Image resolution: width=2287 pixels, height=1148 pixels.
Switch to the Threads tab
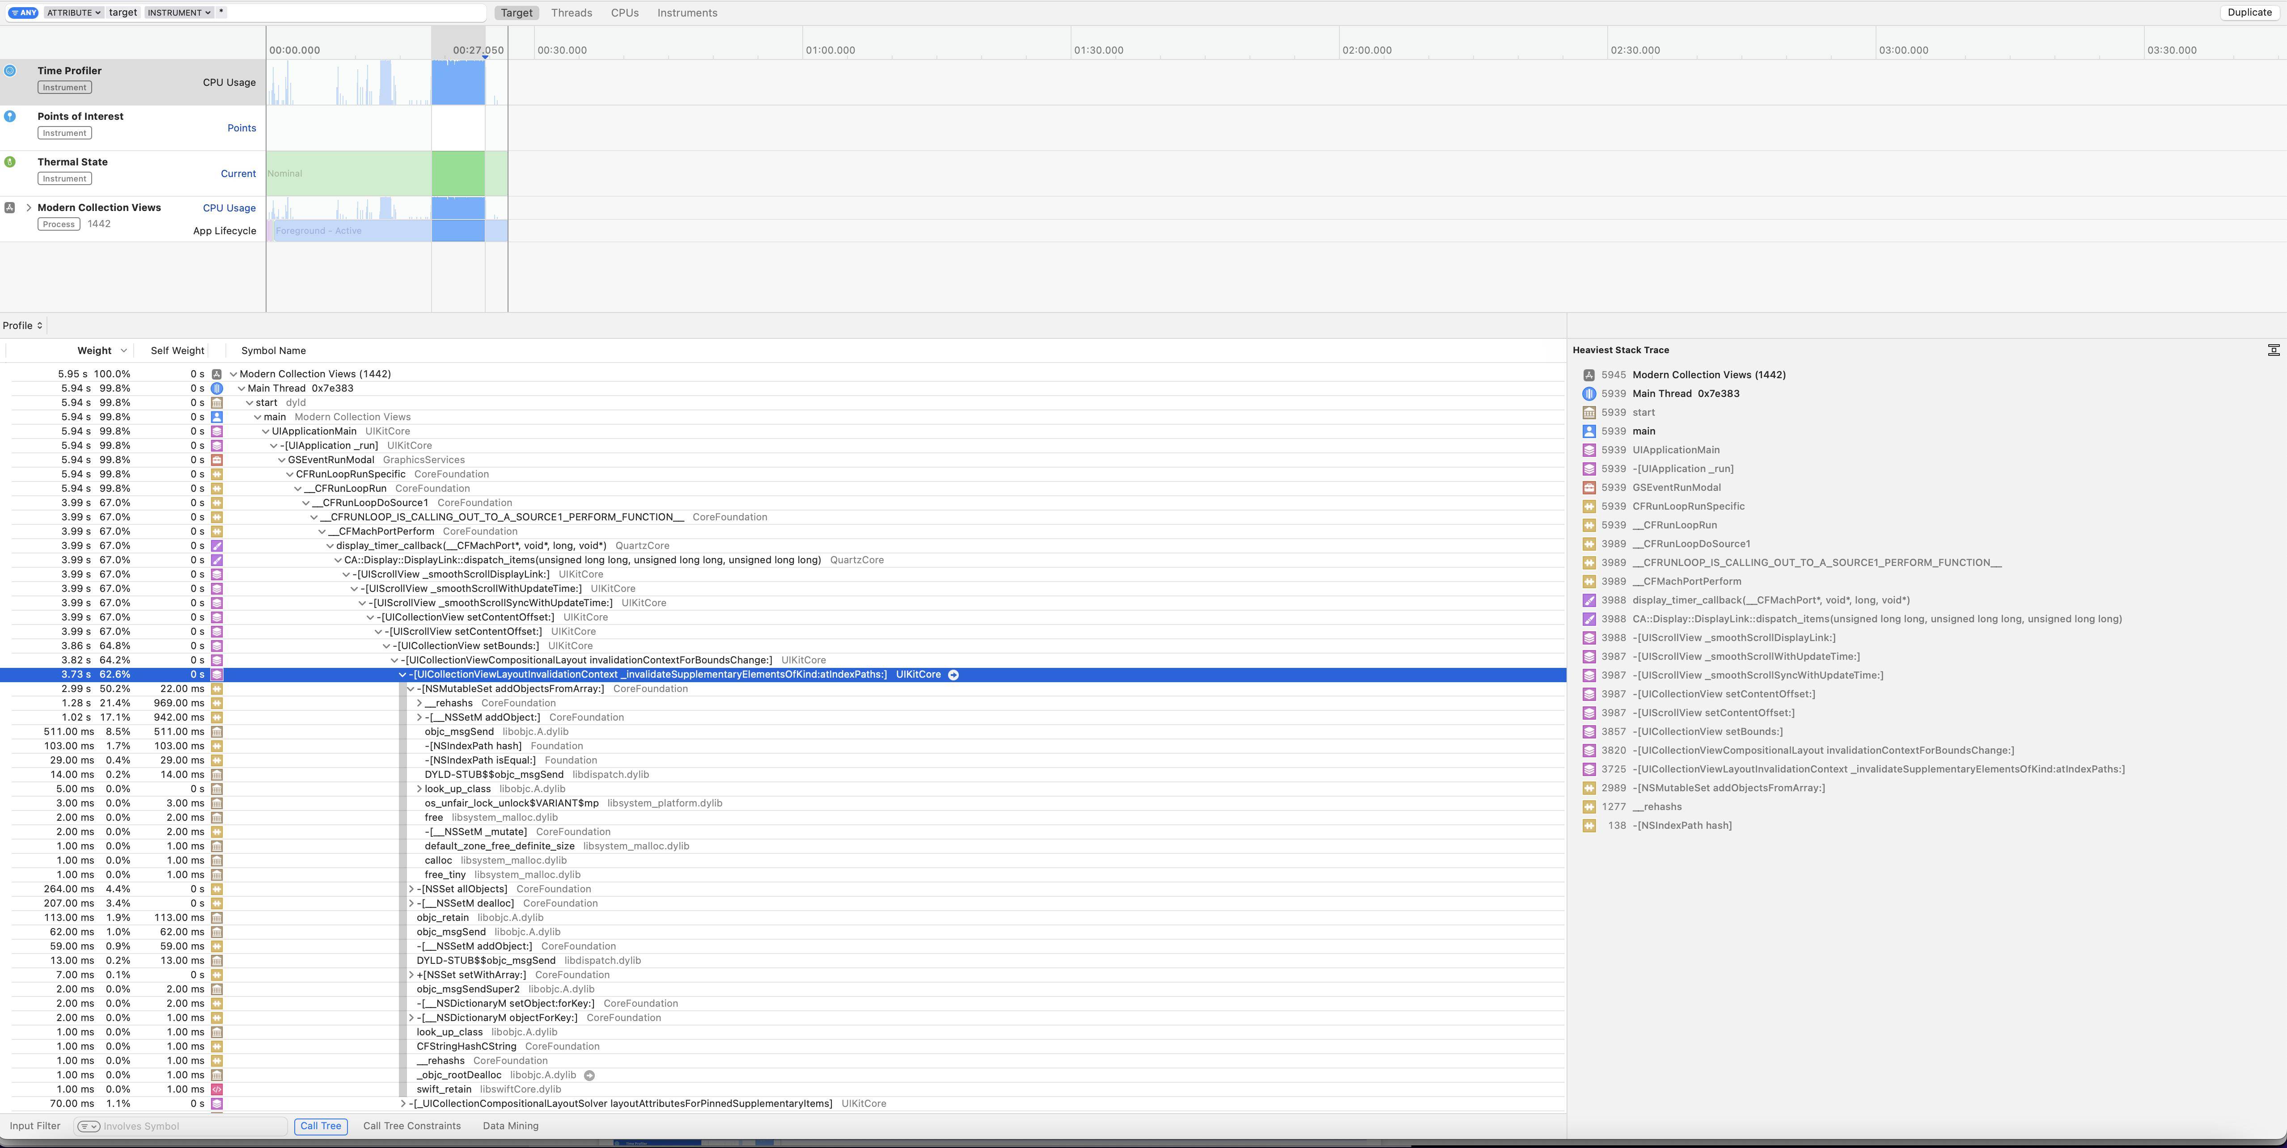click(x=571, y=13)
